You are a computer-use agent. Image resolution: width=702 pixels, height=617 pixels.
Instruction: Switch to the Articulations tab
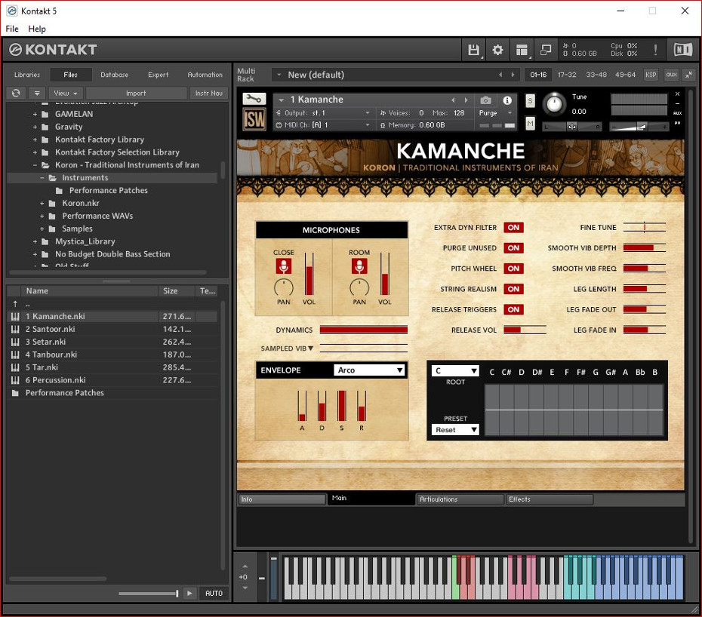pos(460,499)
